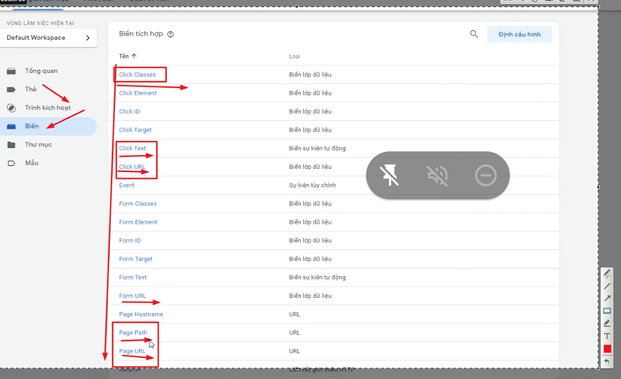Click the Định cấu hình button
Screen dimensions: 621x379
(519, 34)
